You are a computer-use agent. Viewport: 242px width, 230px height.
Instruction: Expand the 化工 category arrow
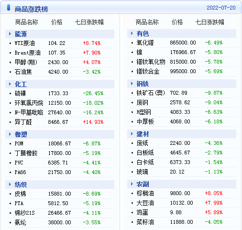(10, 84)
